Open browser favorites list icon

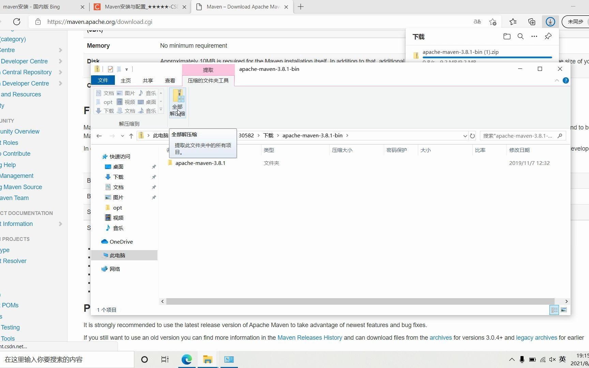tap(513, 22)
